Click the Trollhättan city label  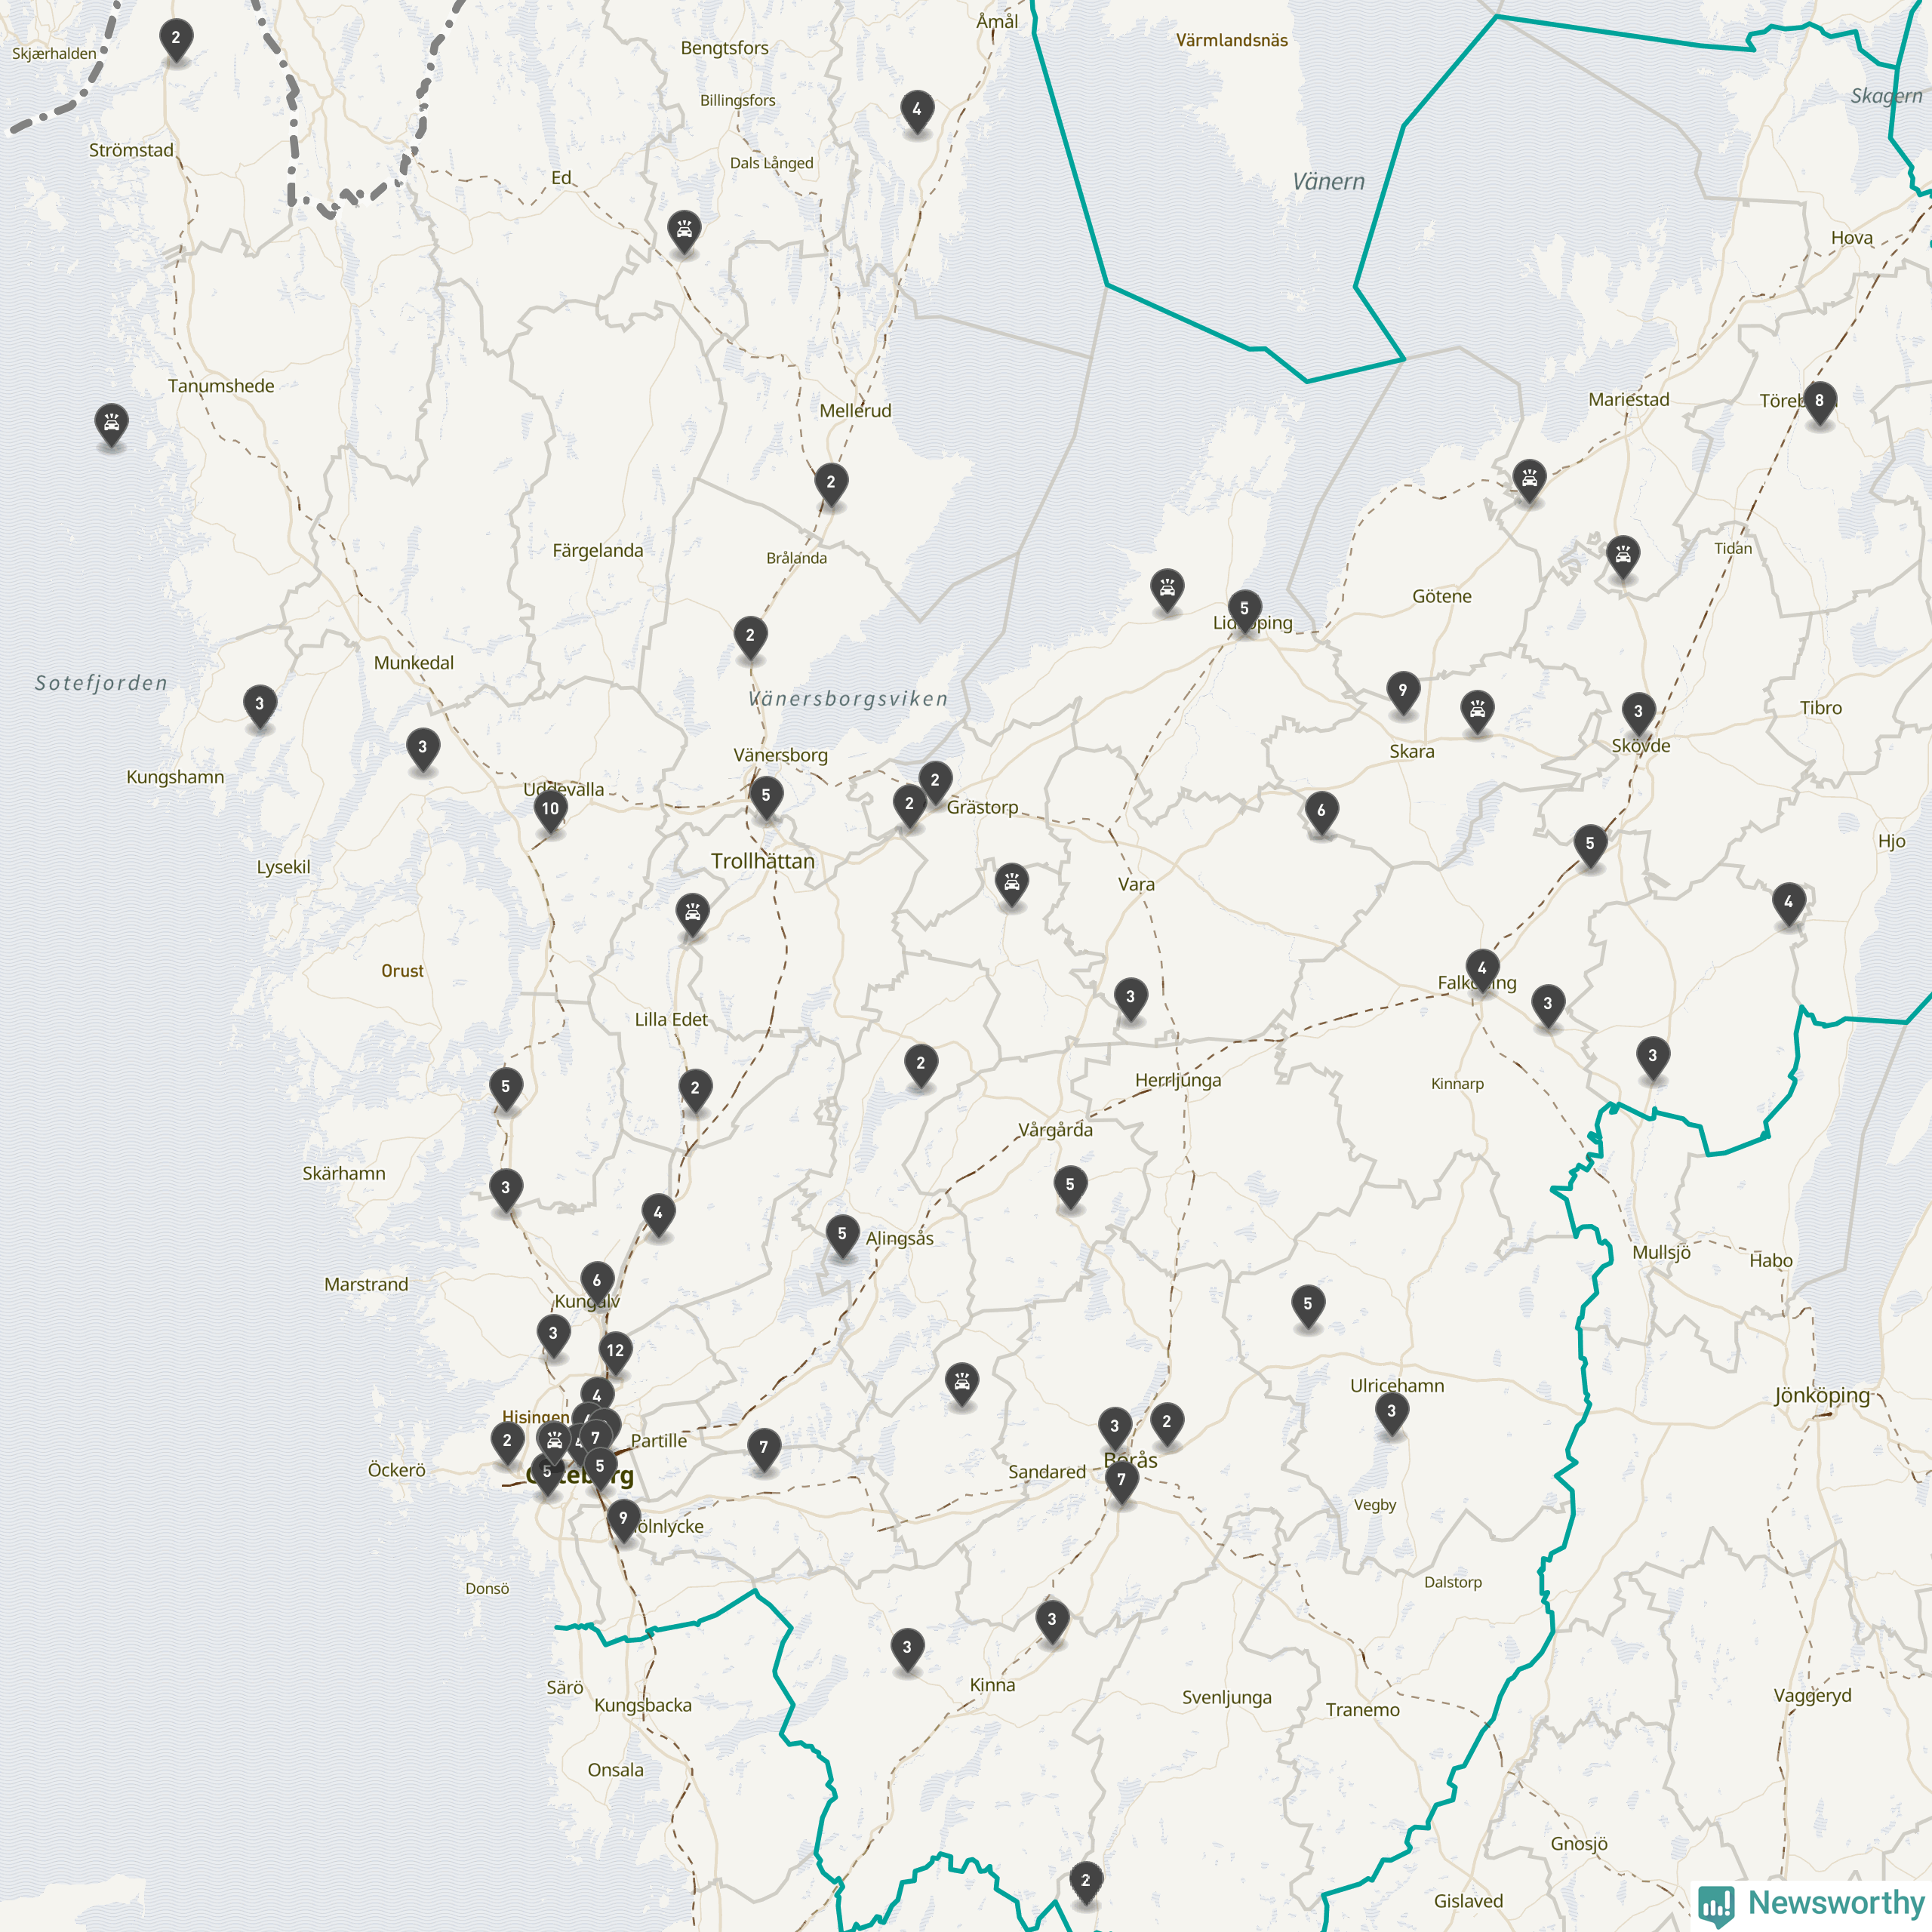(x=763, y=861)
